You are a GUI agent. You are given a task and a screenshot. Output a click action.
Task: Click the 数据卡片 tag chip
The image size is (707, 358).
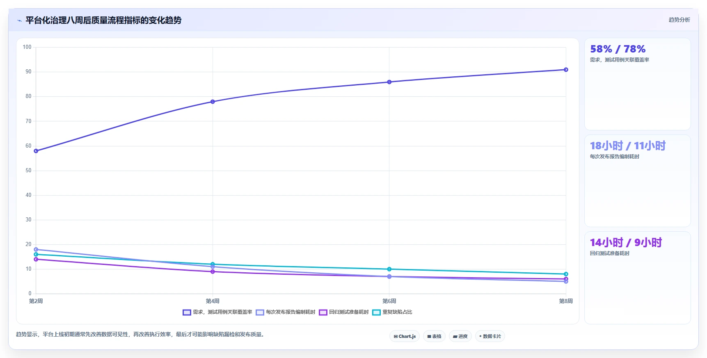click(x=490, y=336)
